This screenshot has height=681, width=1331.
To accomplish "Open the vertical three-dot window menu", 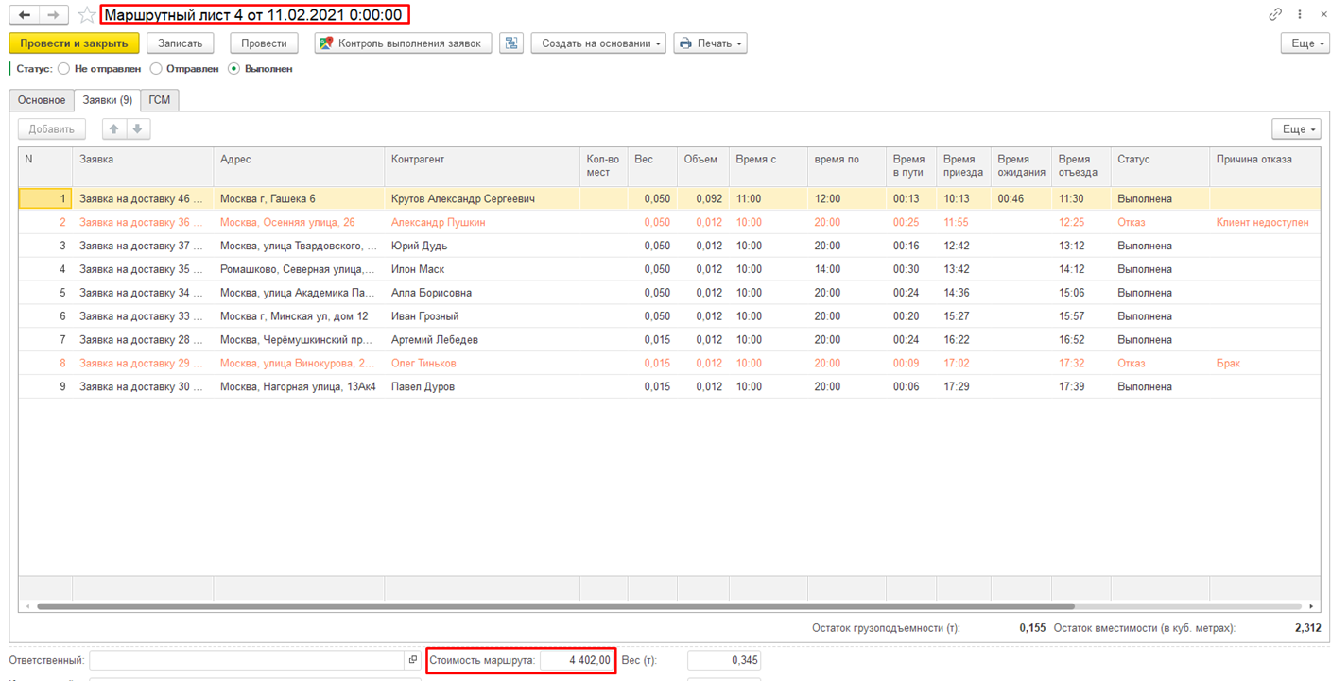I will tap(1301, 15).
